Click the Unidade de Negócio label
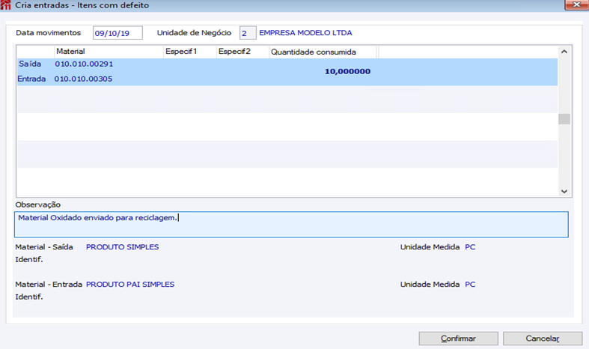589x349 pixels. (194, 33)
